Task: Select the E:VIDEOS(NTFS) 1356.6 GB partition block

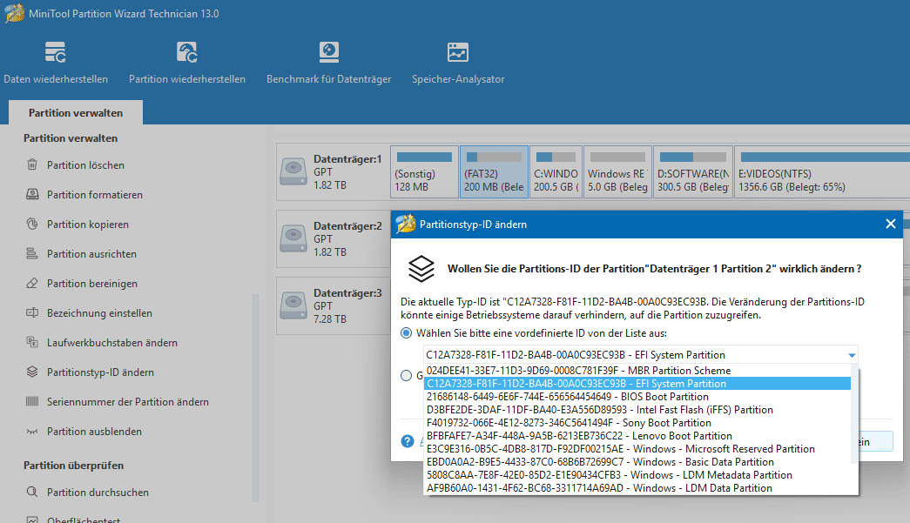Action: [822, 171]
